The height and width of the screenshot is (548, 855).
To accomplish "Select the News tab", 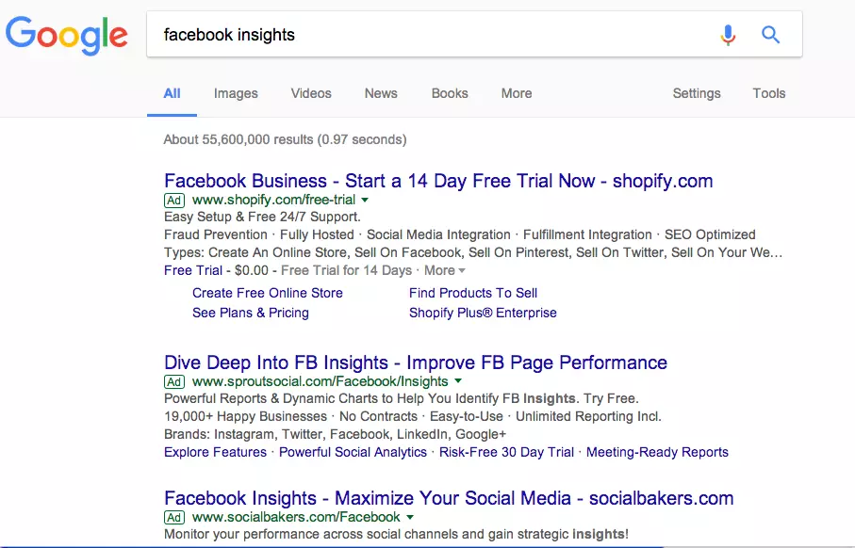I will click(381, 93).
